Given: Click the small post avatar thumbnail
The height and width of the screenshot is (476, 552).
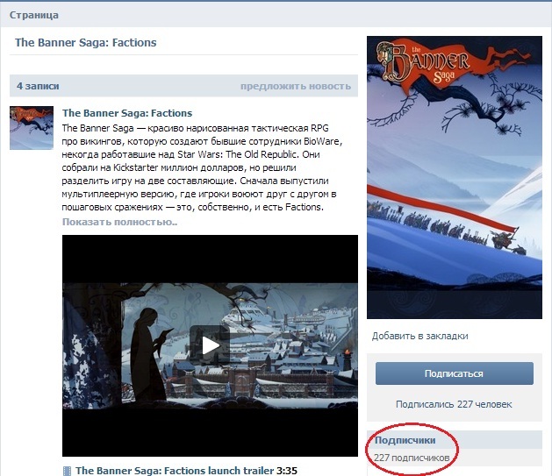Looking at the screenshot, I should point(32,128).
